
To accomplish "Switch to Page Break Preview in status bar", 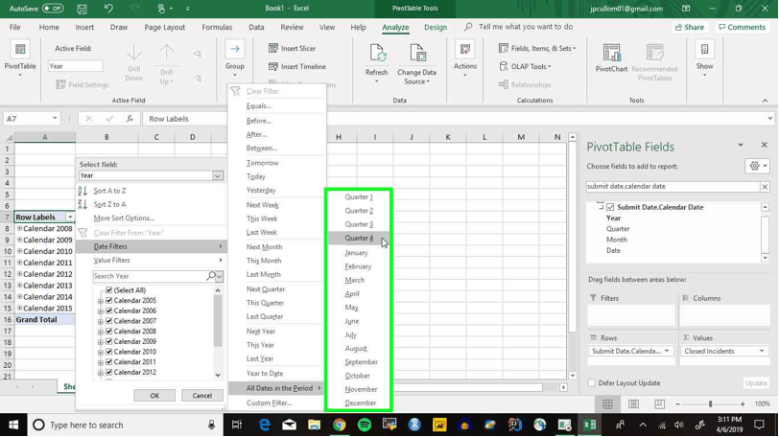I will click(659, 404).
